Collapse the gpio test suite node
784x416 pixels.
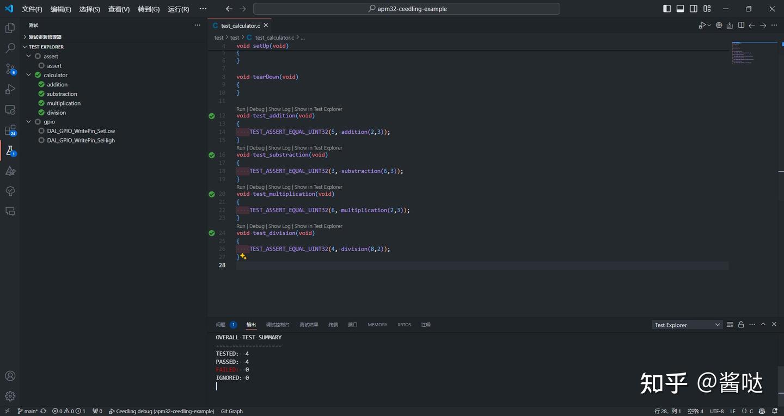[x=29, y=122]
